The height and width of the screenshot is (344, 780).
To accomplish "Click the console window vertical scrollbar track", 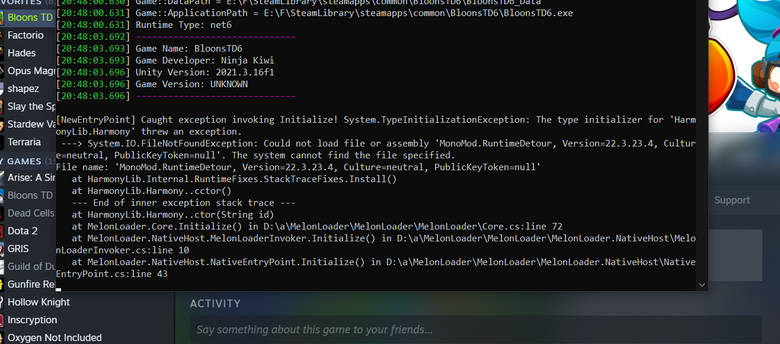I will point(702,139).
